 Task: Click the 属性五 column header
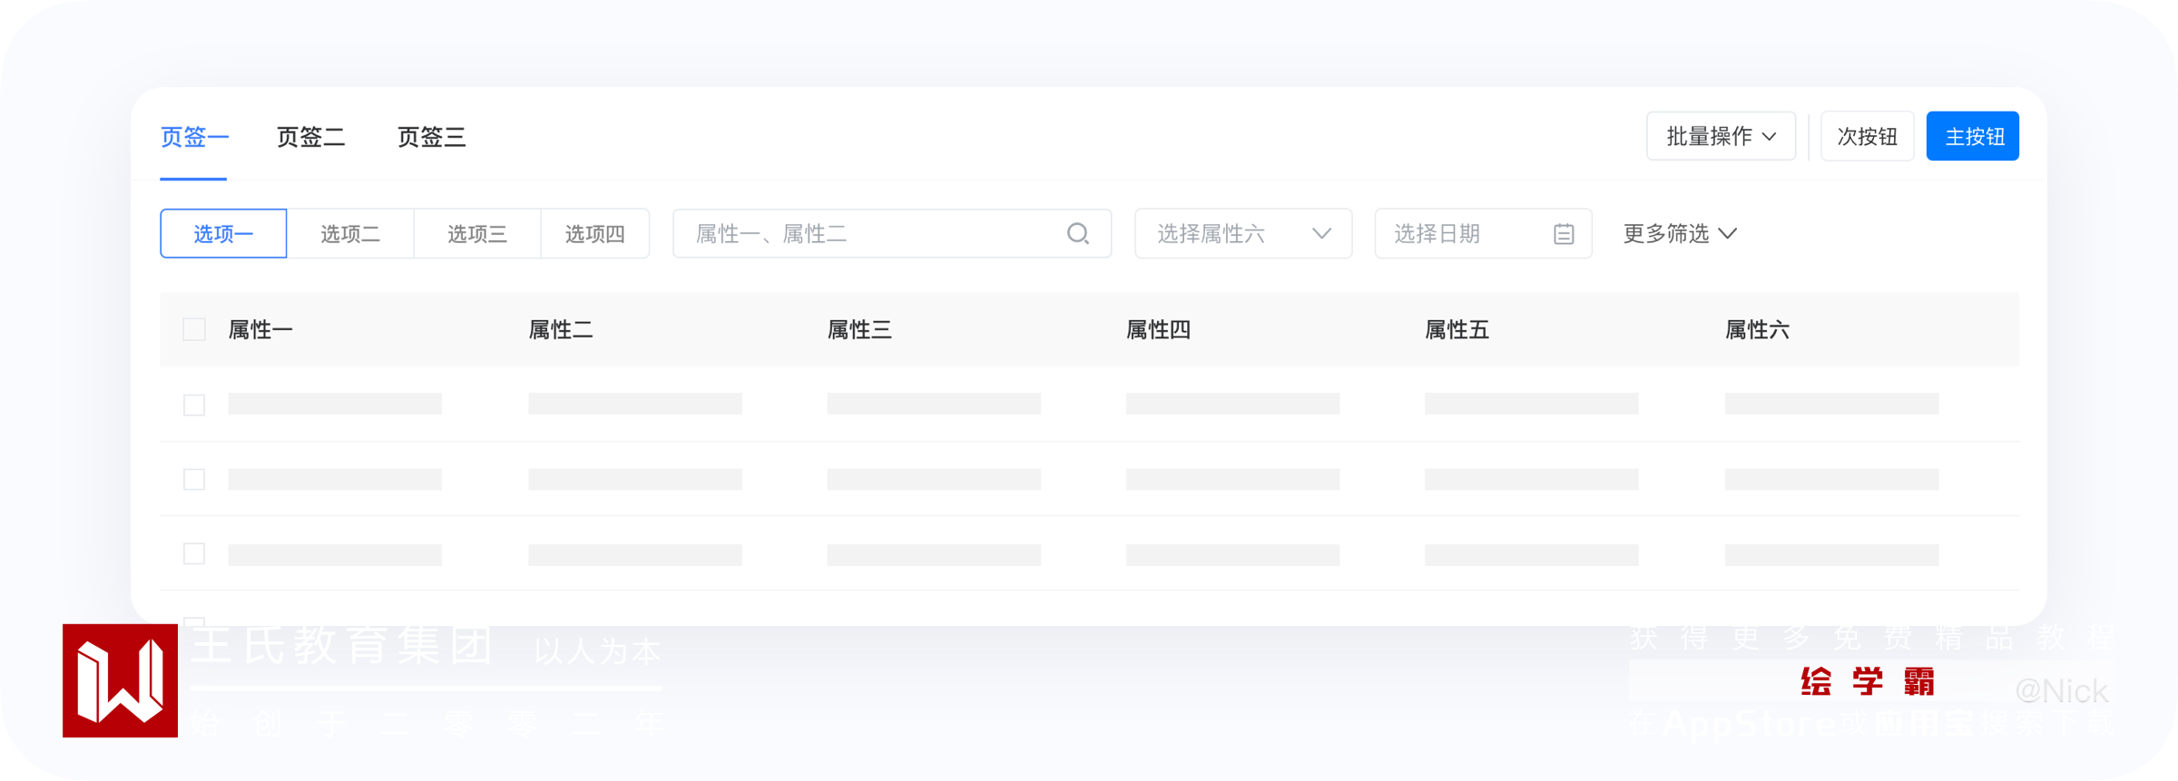1457,330
